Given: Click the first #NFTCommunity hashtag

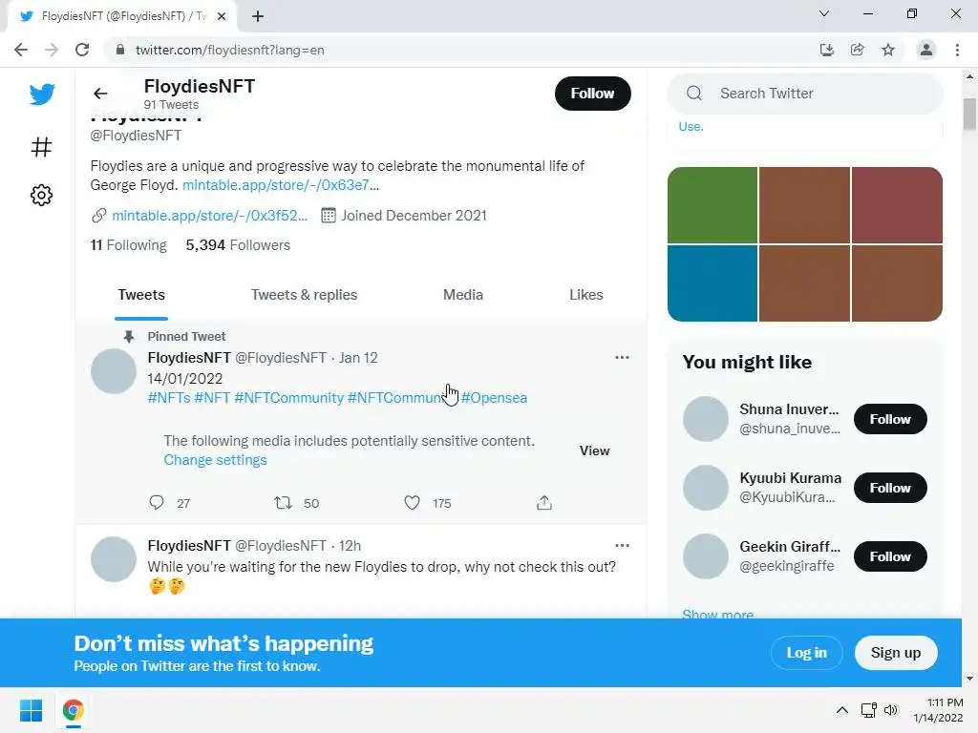Looking at the screenshot, I should (x=288, y=398).
